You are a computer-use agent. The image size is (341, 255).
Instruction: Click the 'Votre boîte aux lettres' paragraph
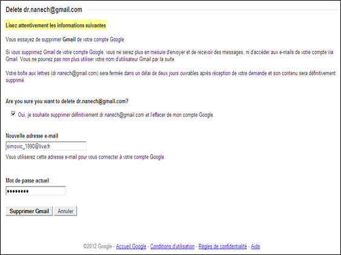coord(170,76)
